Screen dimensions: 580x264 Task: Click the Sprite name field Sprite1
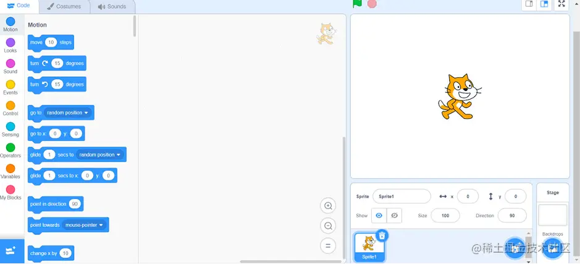(x=401, y=196)
